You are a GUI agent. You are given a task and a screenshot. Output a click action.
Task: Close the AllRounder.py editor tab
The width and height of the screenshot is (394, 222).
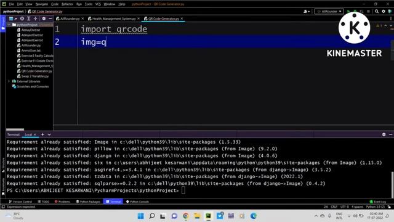(x=82, y=18)
